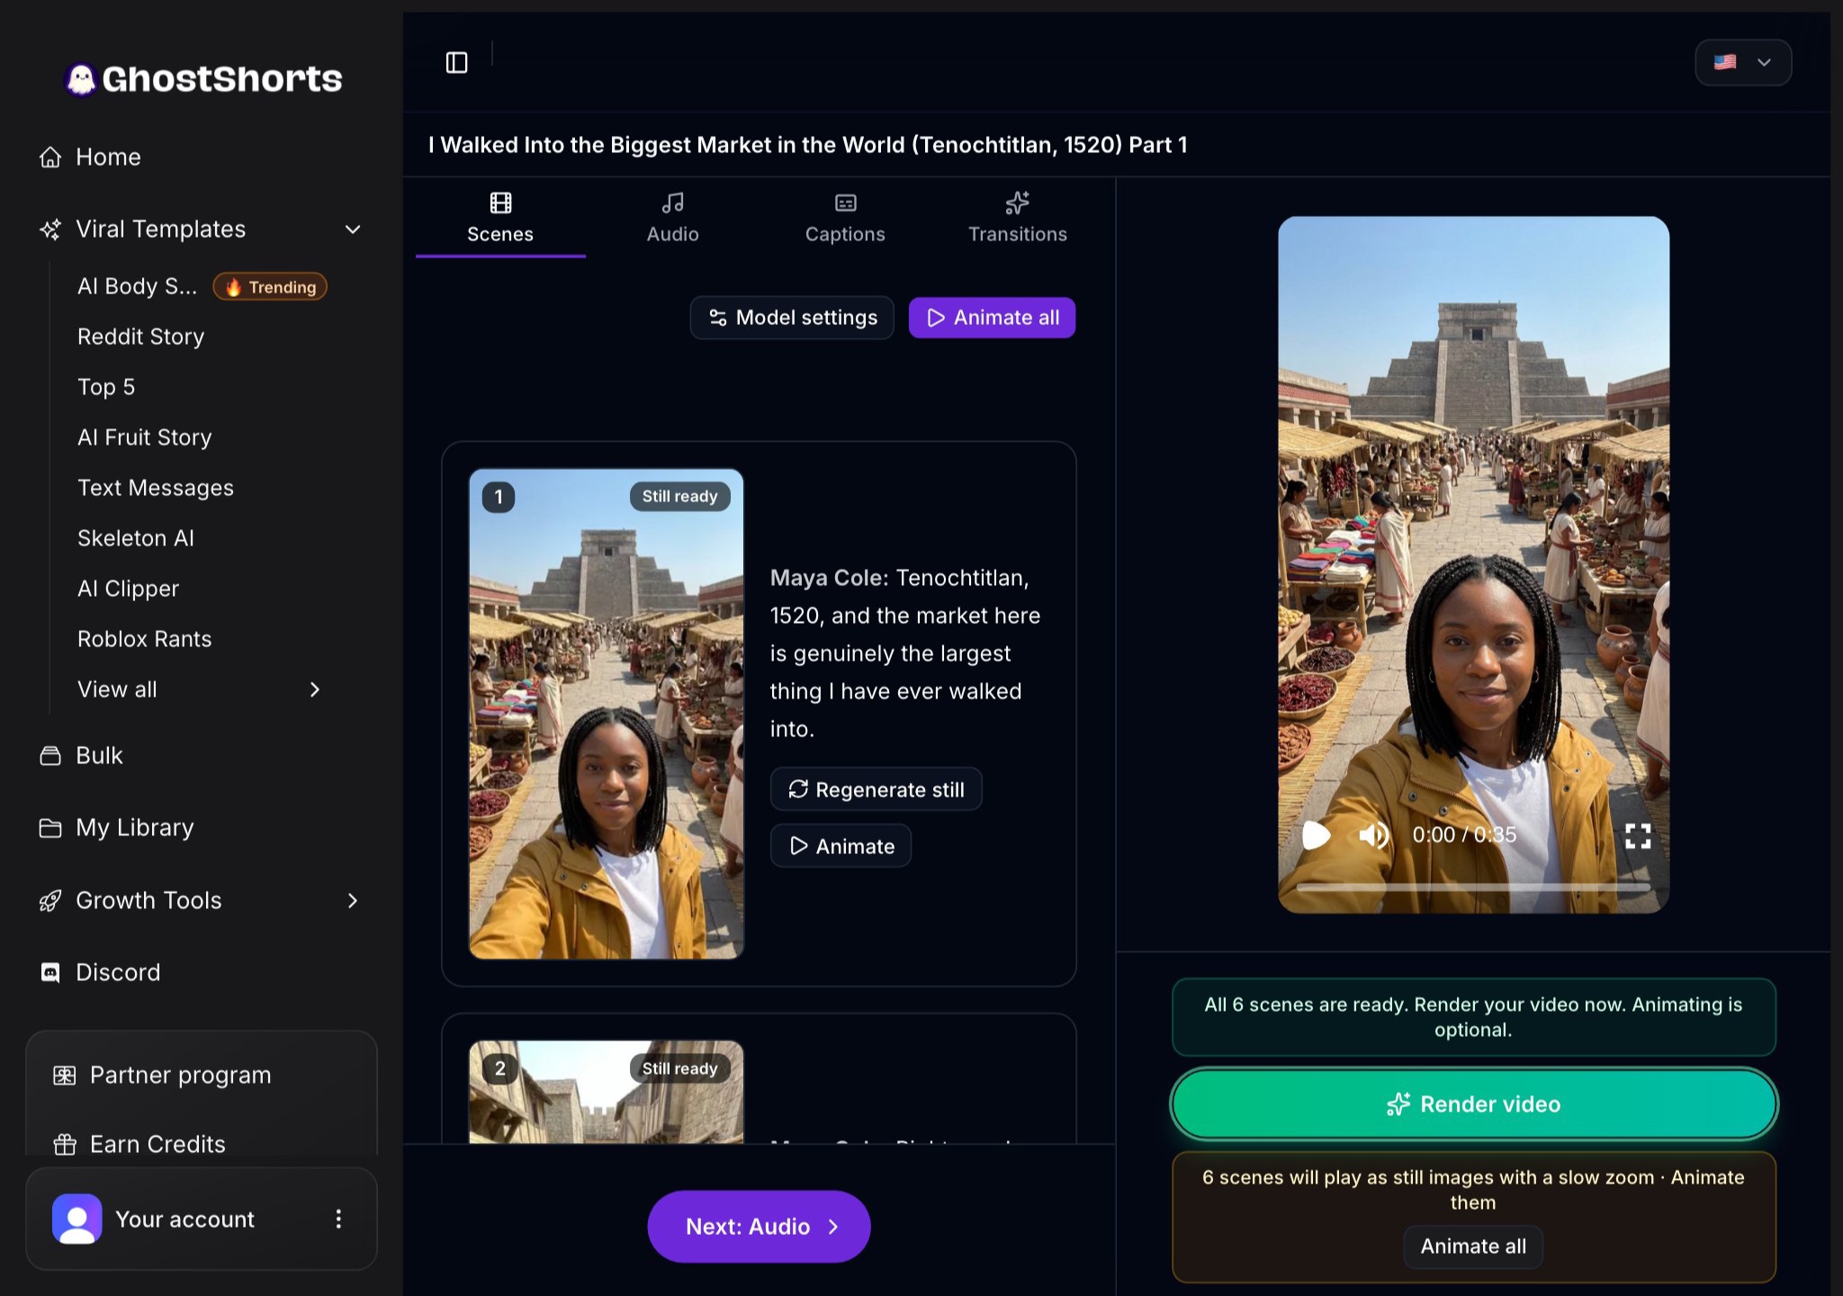Play the video preview
The height and width of the screenshot is (1296, 1843).
pyautogui.click(x=1316, y=835)
